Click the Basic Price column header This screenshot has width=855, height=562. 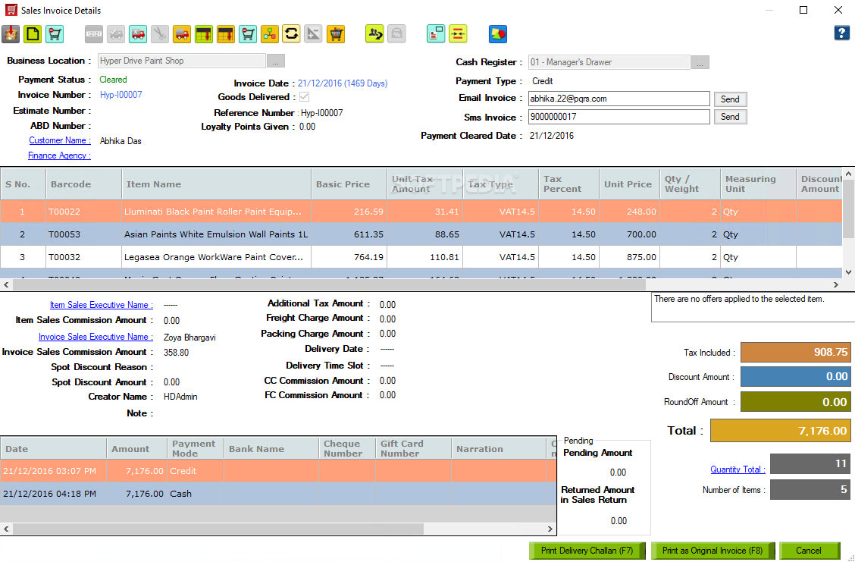(x=349, y=184)
